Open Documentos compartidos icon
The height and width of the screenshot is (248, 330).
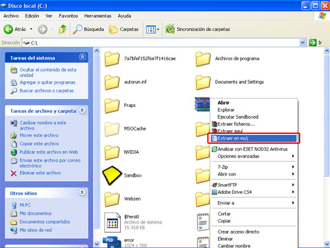click(14, 222)
